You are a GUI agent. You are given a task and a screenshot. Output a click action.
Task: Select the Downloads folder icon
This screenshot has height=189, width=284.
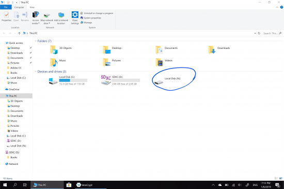point(212,49)
